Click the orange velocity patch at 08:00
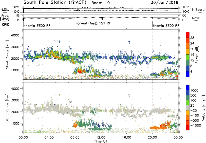Viewport: 206px width, 143px height. click(75, 124)
